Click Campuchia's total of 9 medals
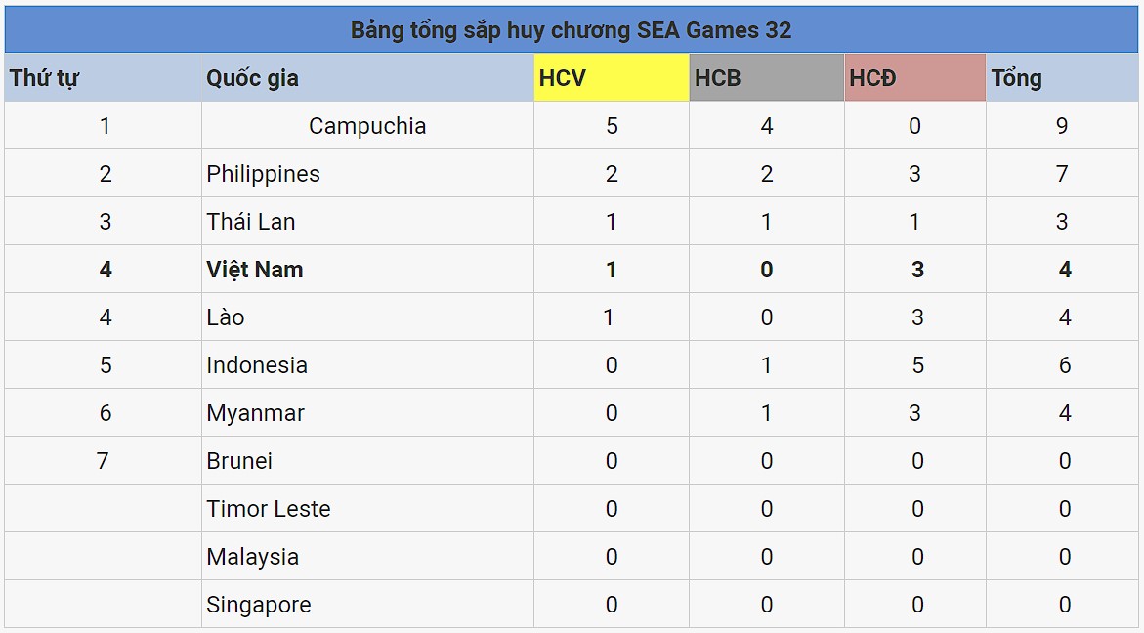This screenshot has height=633, width=1144. (1062, 126)
